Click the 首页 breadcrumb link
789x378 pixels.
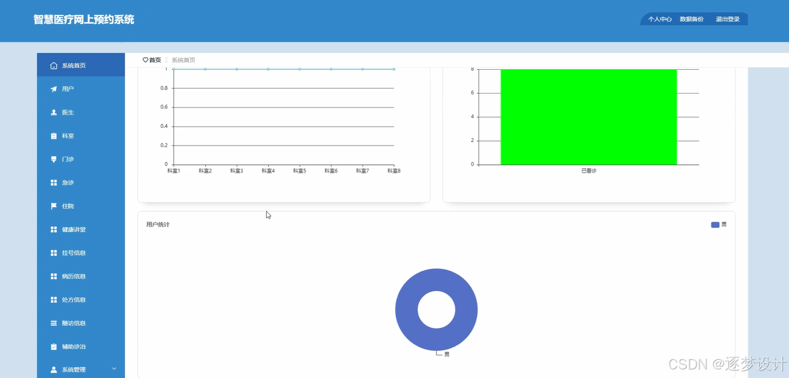coord(155,60)
